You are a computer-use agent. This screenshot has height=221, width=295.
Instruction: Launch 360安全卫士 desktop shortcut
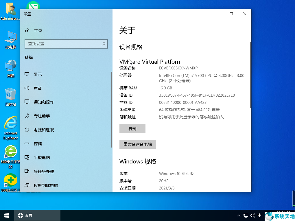(x=10, y=183)
